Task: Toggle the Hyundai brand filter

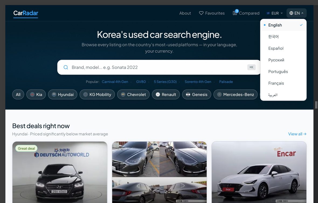Action: tap(63, 94)
